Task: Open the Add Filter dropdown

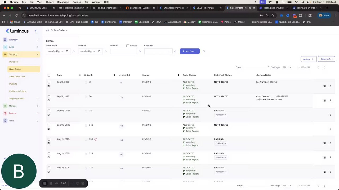Action: pyautogui.click(x=190, y=51)
